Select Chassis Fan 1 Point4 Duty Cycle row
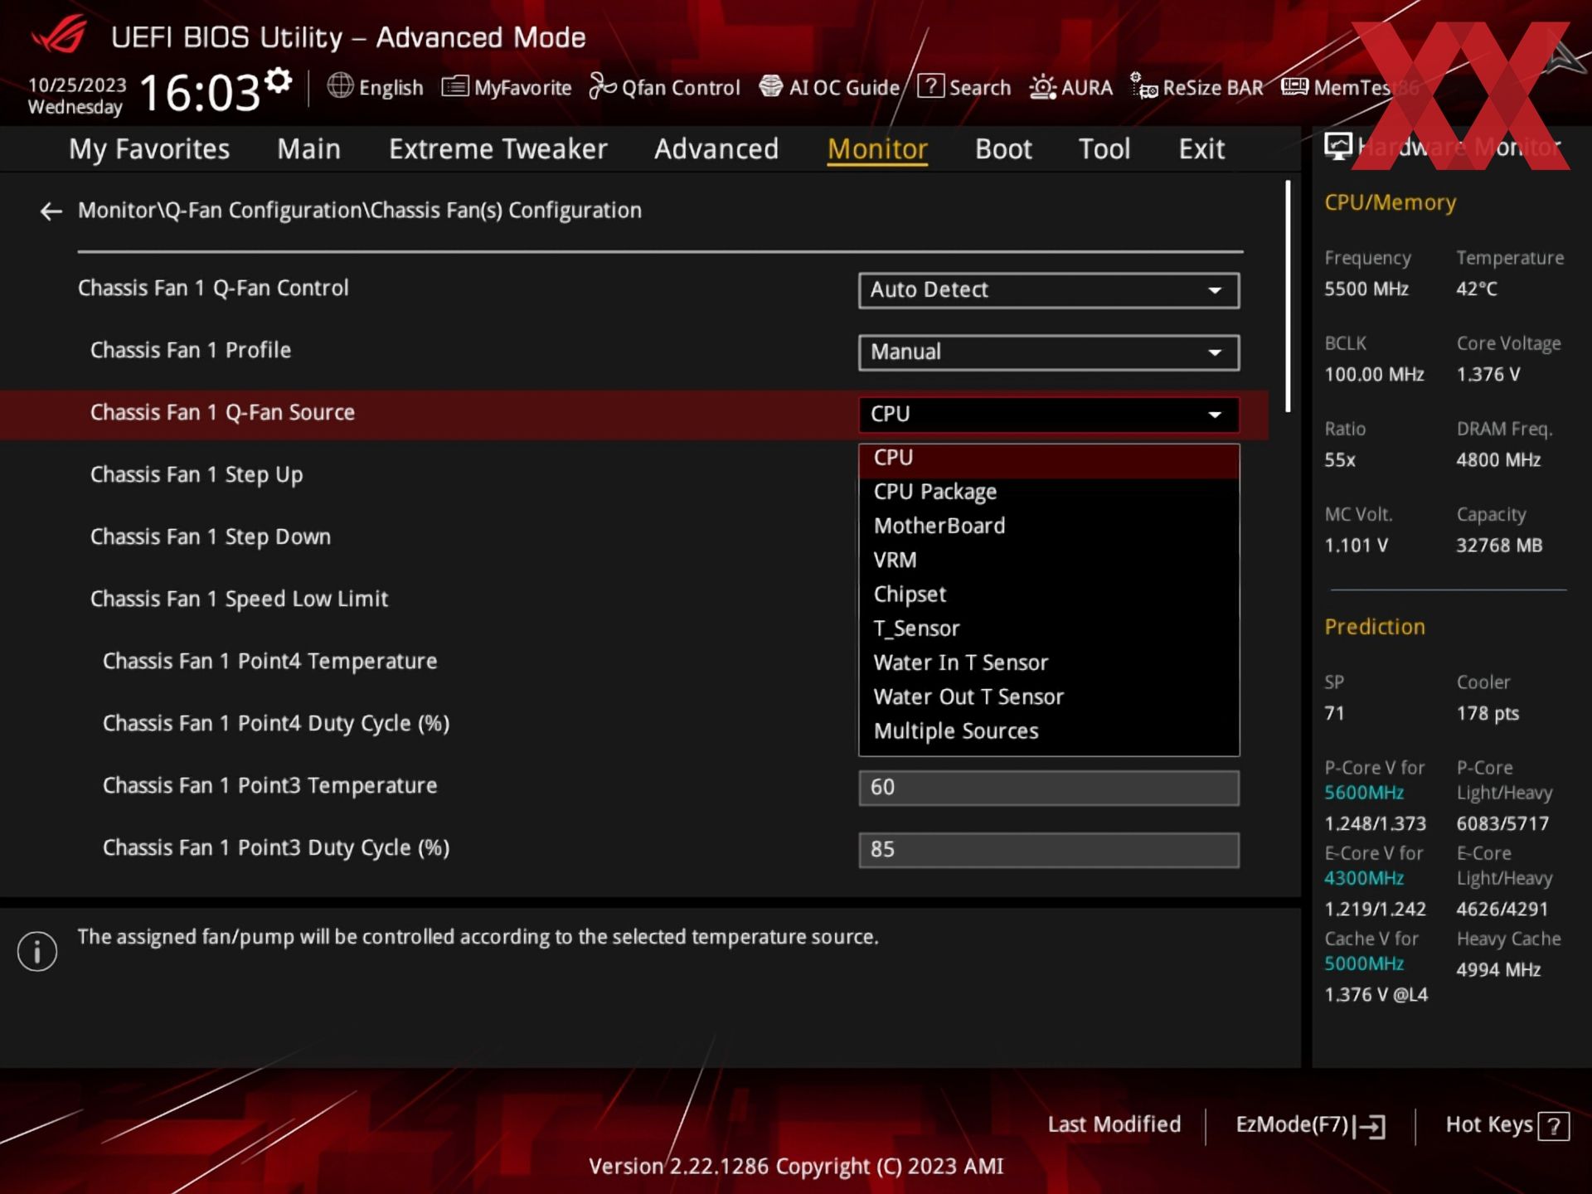1592x1194 pixels. click(x=276, y=724)
